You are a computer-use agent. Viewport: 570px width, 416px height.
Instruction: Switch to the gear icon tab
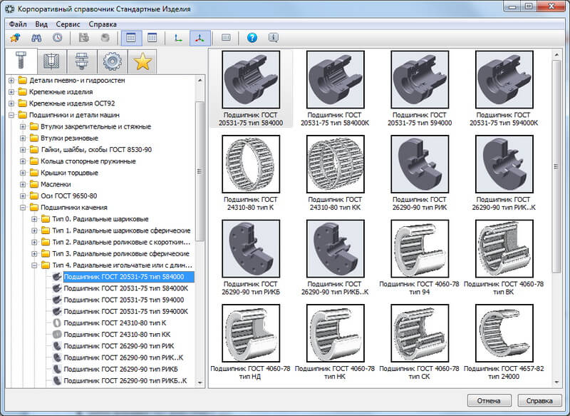(112, 61)
